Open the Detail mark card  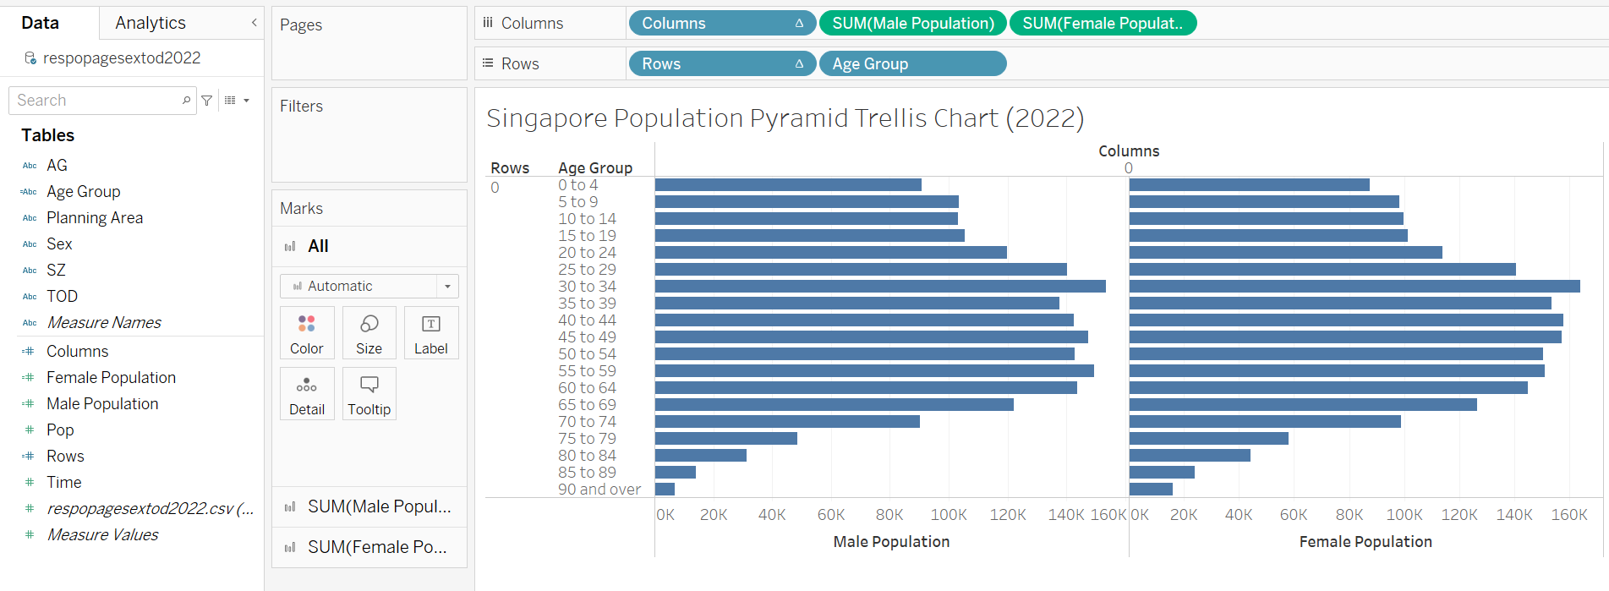click(306, 394)
